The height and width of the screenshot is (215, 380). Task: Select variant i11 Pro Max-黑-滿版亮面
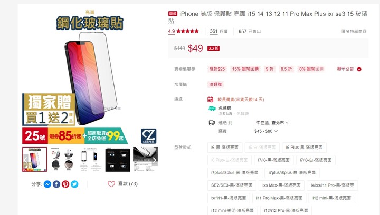[279, 198]
